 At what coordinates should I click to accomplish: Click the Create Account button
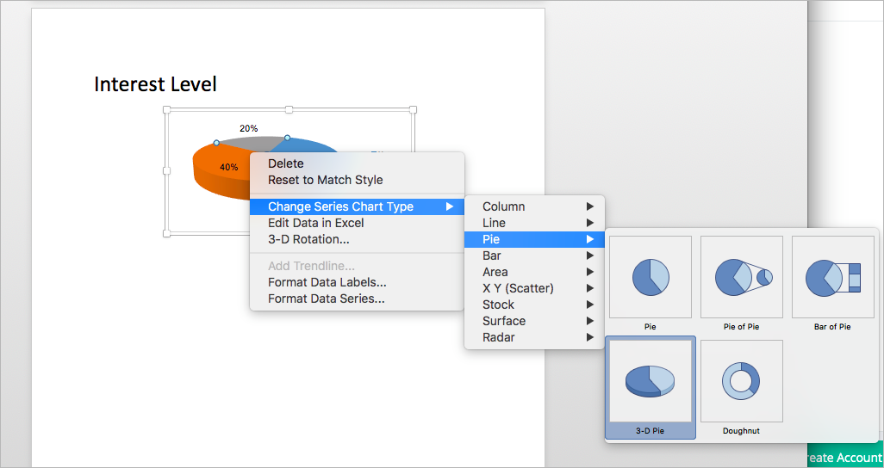point(844,457)
